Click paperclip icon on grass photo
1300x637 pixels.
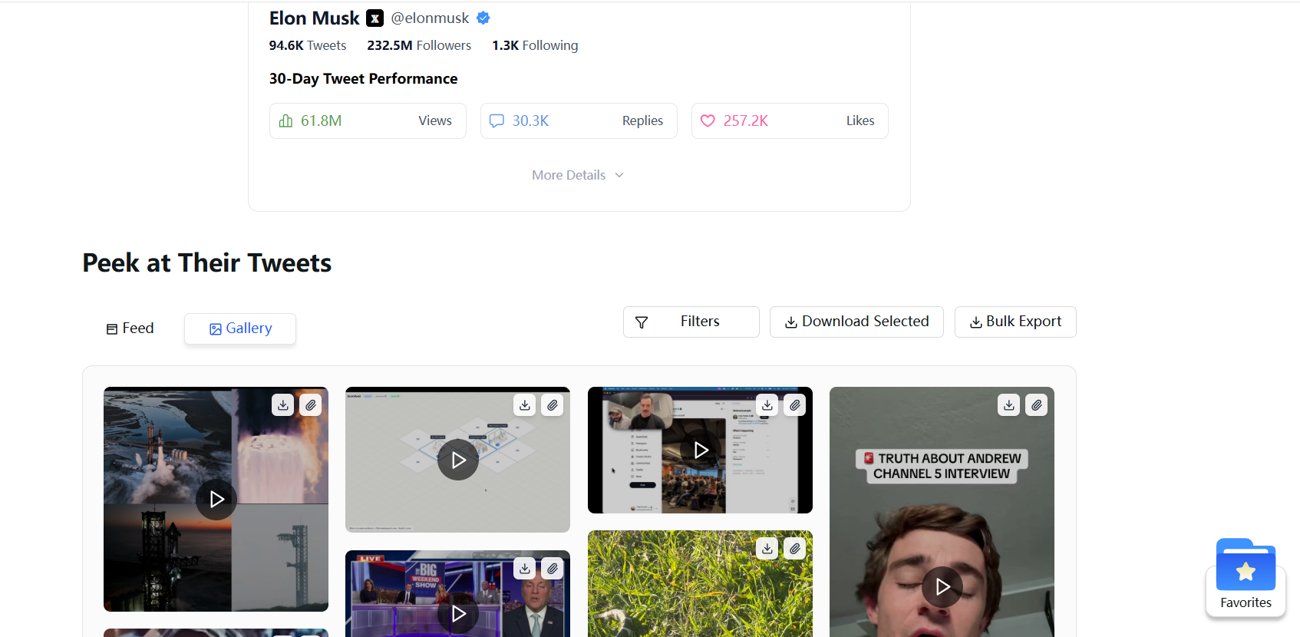pos(795,549)
